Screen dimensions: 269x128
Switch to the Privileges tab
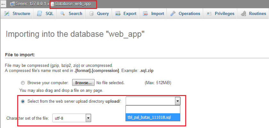click(220, 14)
